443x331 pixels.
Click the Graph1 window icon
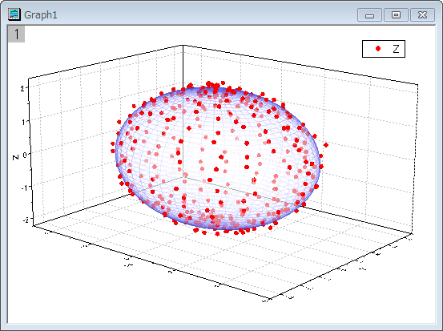pyautogui.click(x=14, y=14)
